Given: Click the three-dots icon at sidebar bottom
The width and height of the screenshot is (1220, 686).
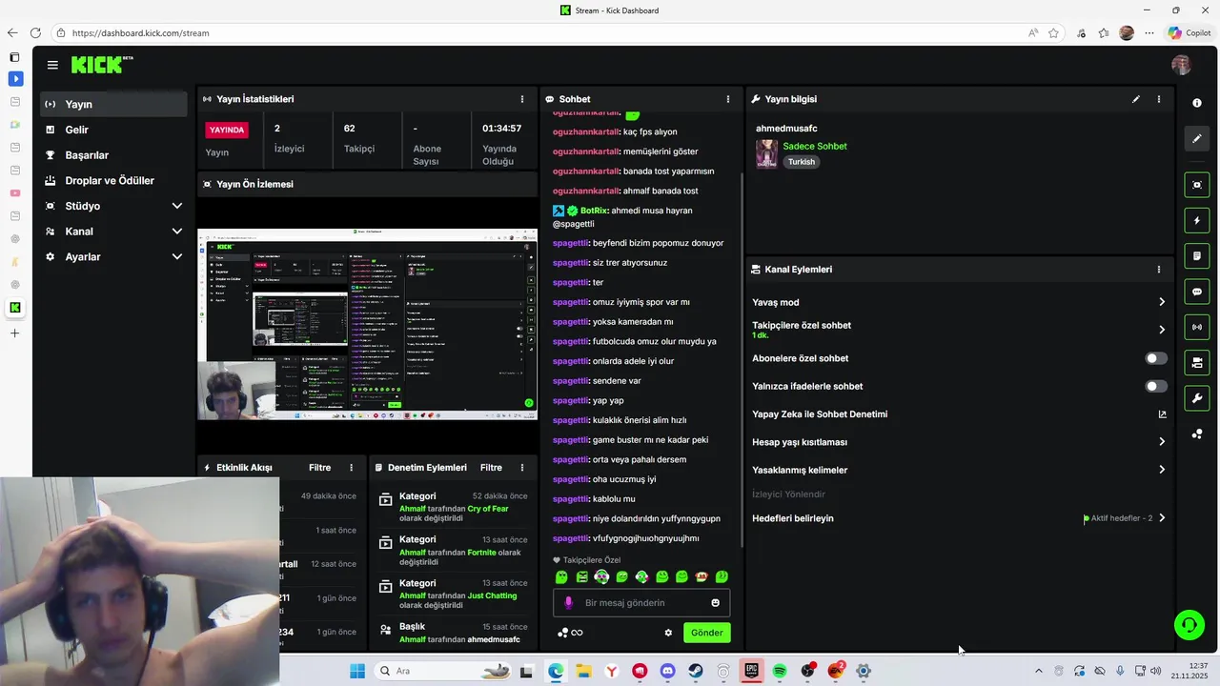Looking at the screenshot, I should 1197,434.
